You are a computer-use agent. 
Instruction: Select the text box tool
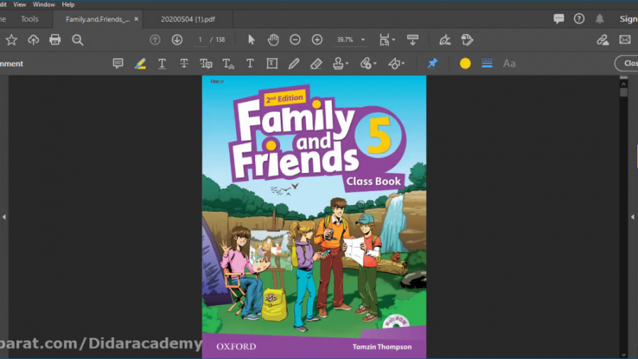[x=272, y=63]
